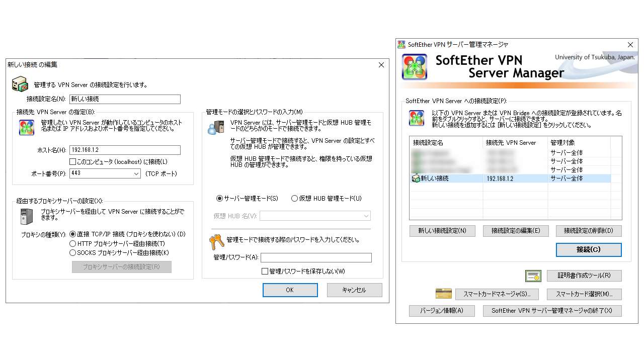The image size is (644, 362).
Task: Click the connection settings list icon
Action: click(x=416, y=118)
